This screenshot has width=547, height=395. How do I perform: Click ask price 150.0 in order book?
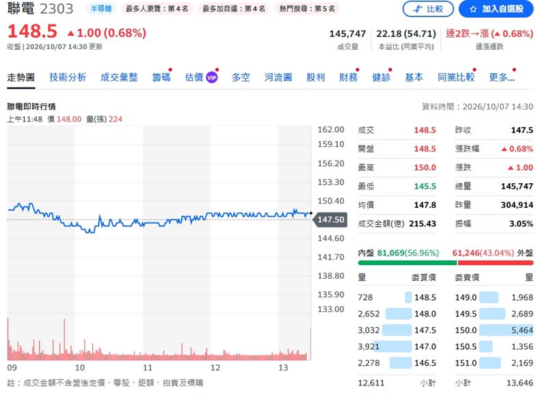coord(466,330)
